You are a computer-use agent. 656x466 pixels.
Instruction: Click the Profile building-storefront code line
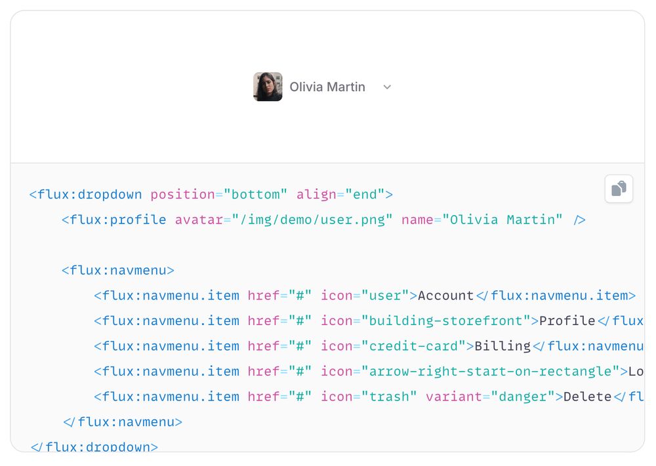[x=369, y=321]
